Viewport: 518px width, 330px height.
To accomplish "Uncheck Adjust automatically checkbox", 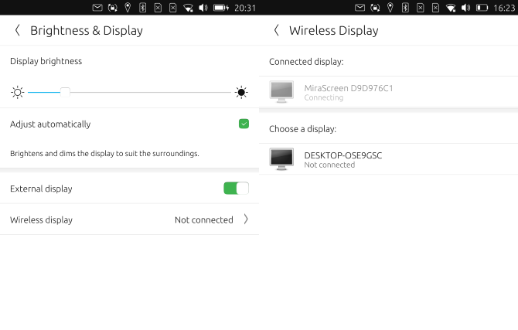I will tap(244, 124).
